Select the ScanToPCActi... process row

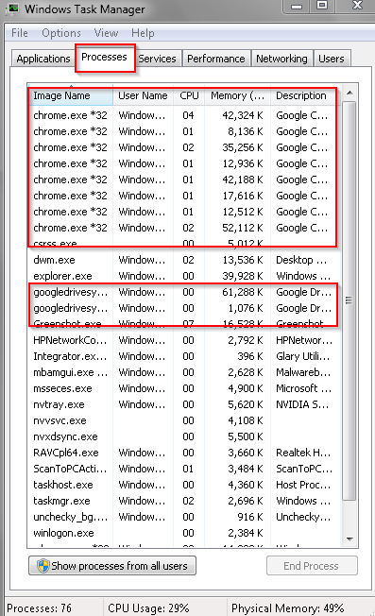point(184,469)
